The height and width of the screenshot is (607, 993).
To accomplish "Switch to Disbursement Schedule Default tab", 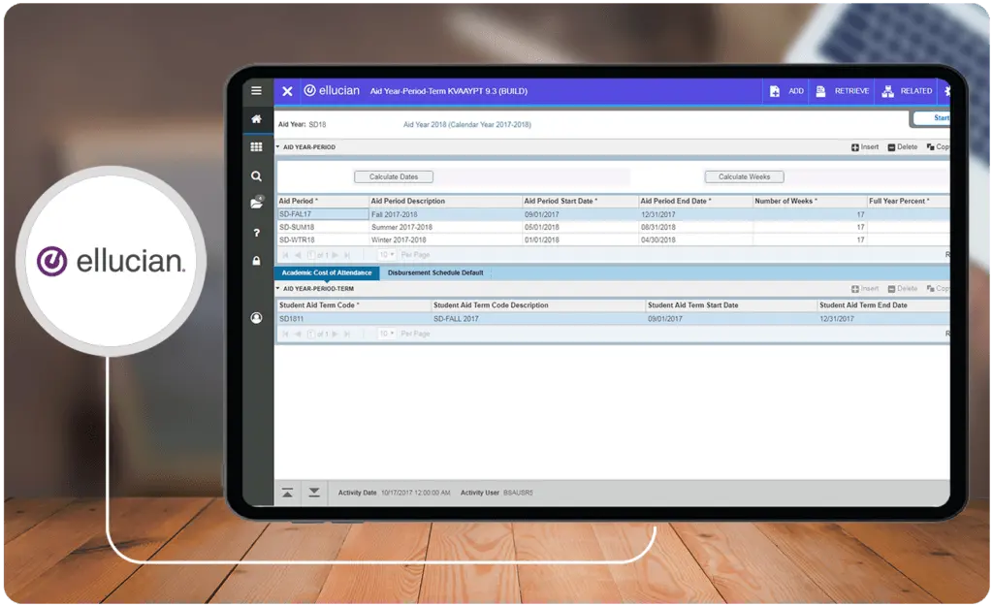I will tap(435, 272).
